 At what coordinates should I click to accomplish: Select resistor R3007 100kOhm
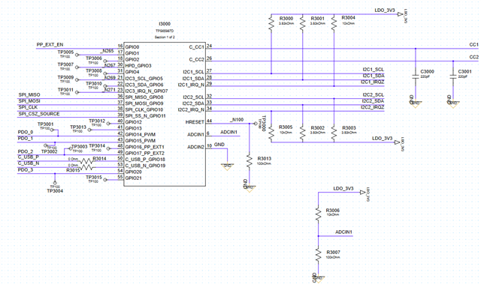coord(319,255)
